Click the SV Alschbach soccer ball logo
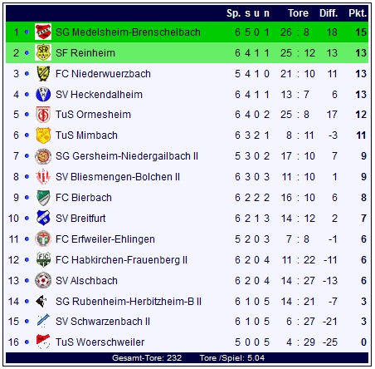 (43, 280)
